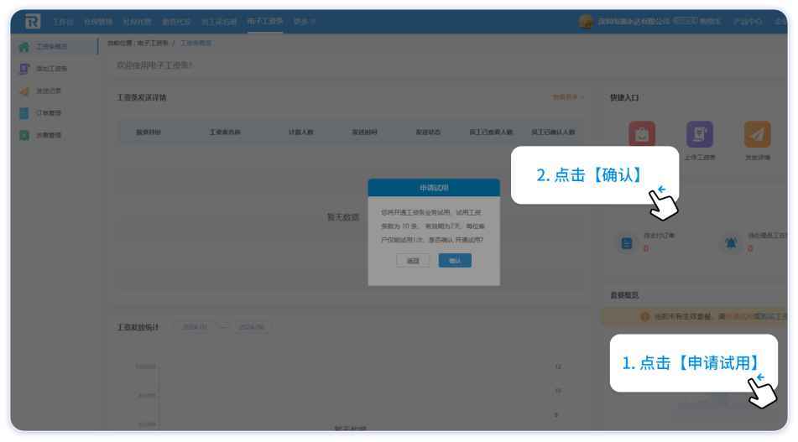
Task: Open 购物车 in the header
Action: point(711,21)
